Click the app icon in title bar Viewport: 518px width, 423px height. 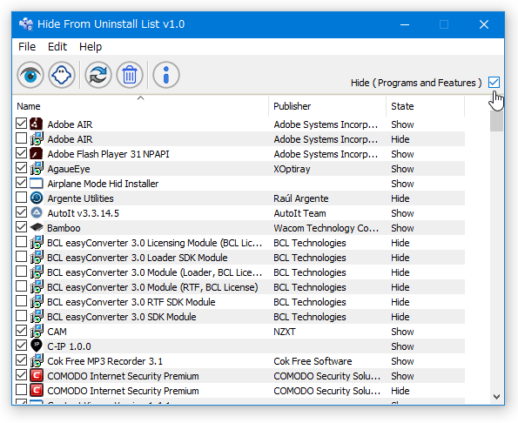pyautogui.click(x=26, y=24)
